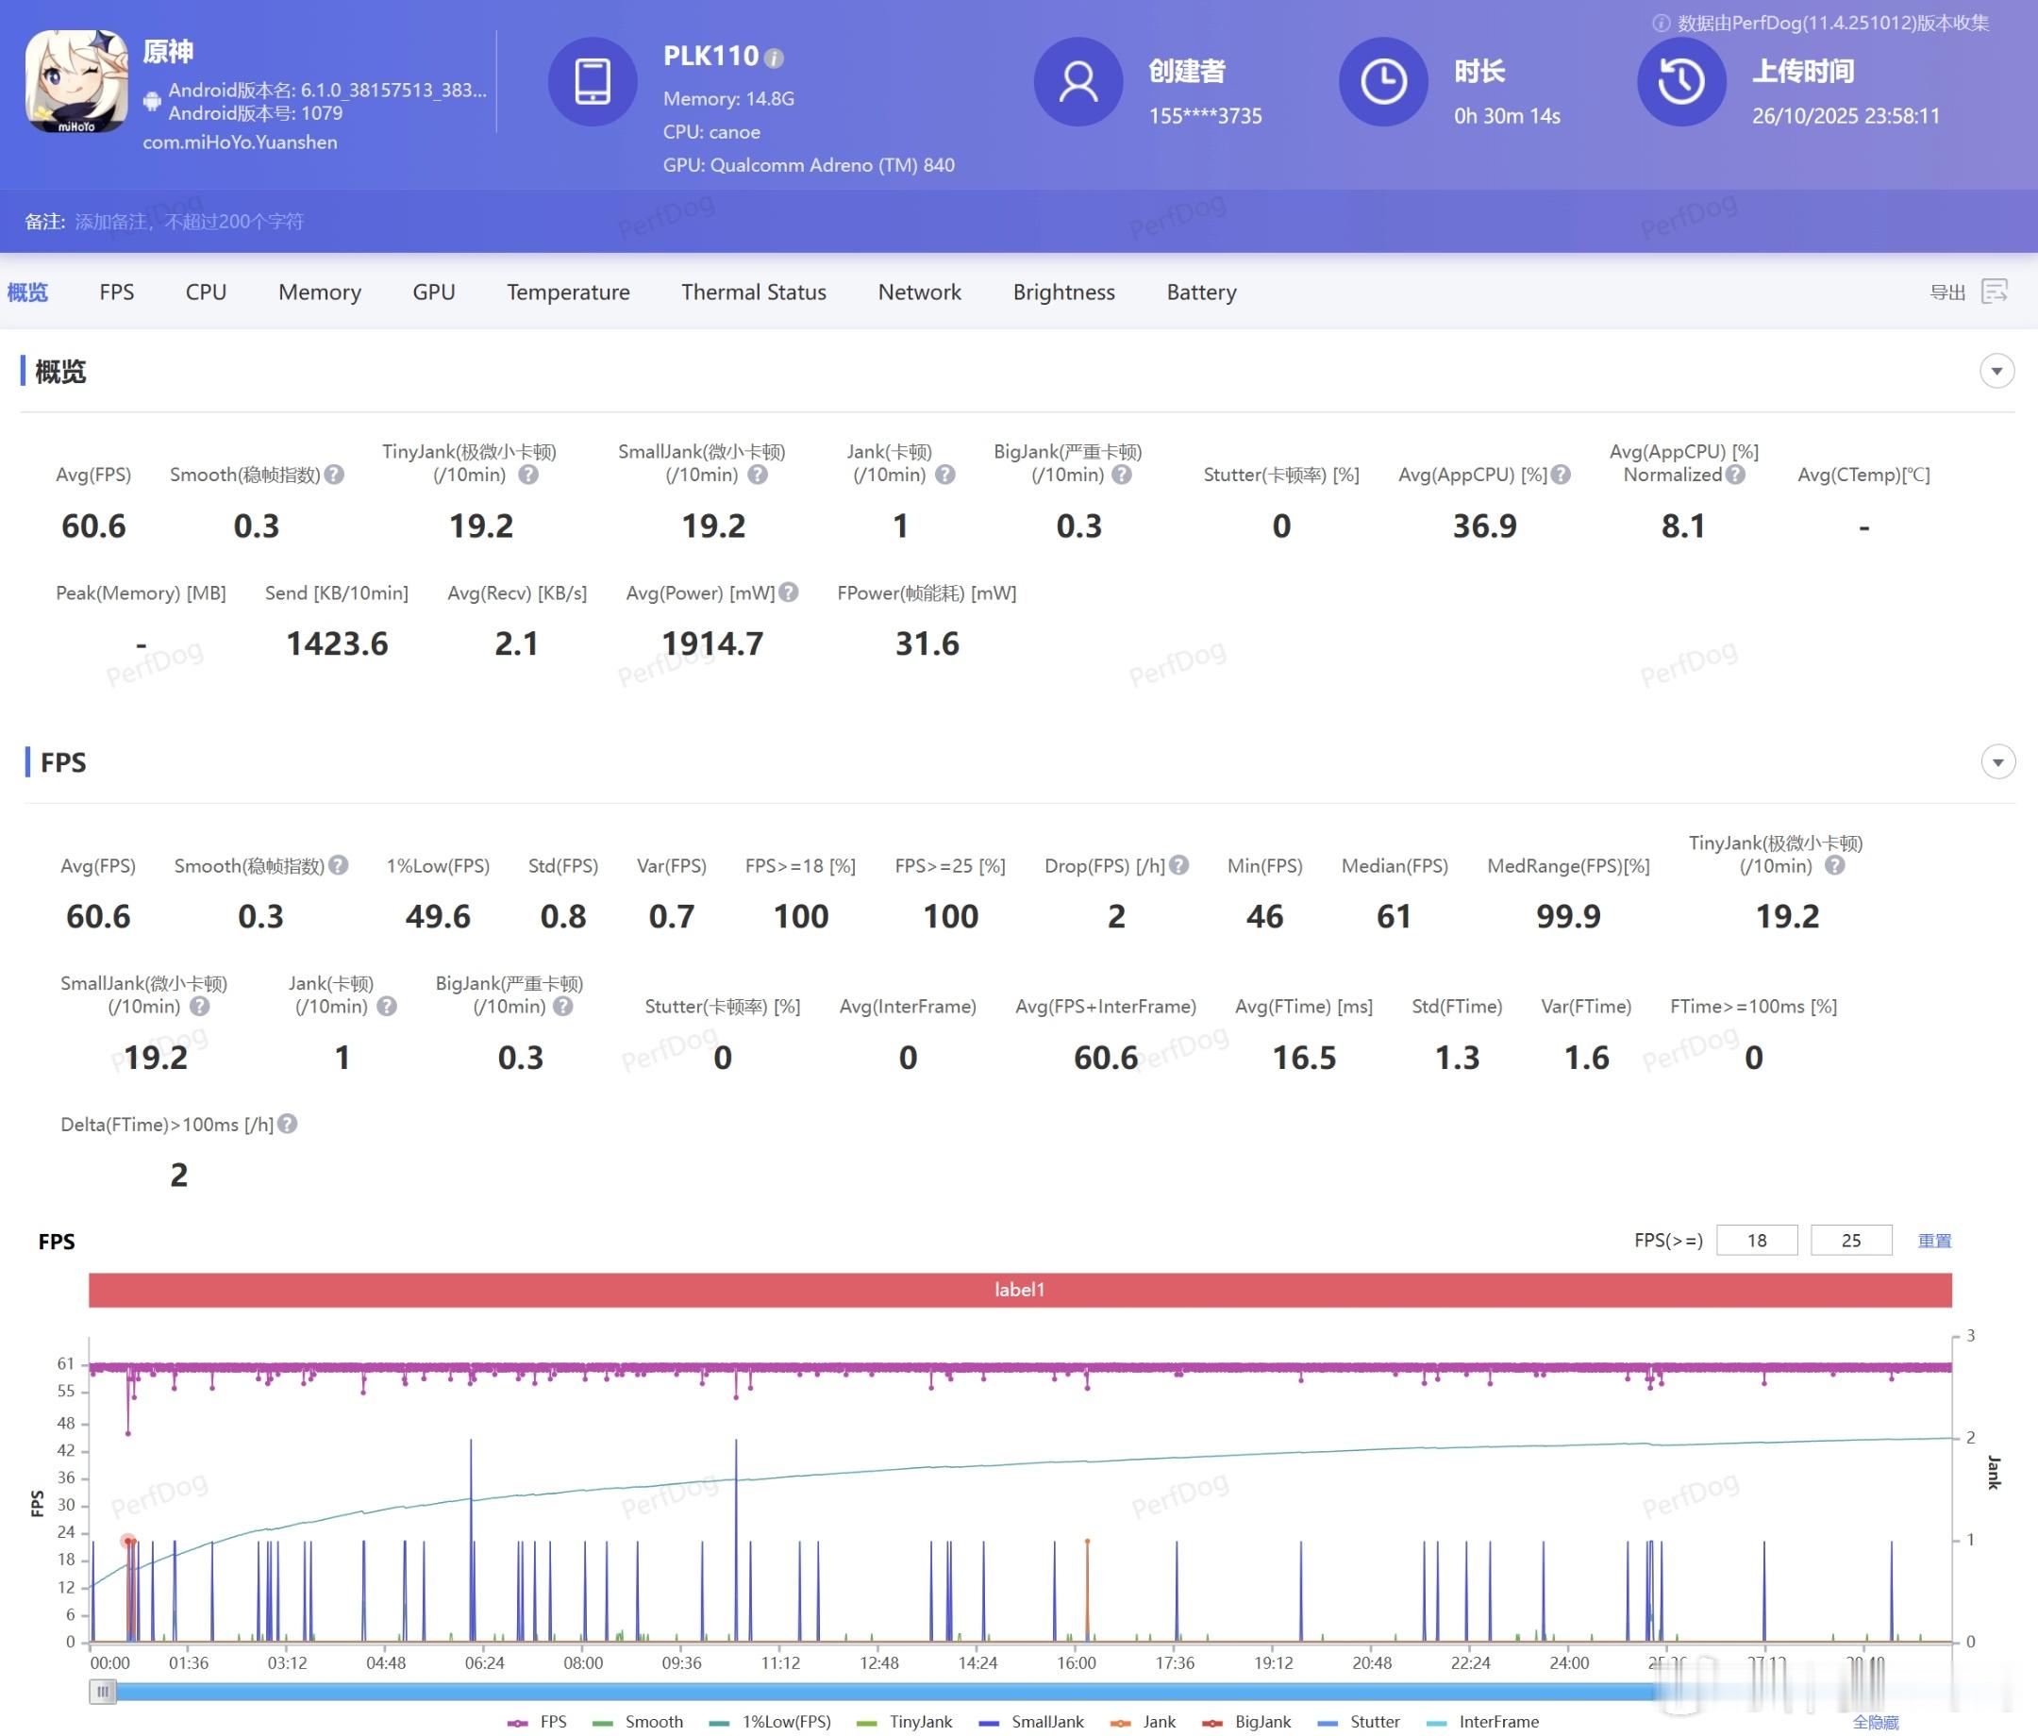Screen dimensions: 2038x1736
Task: Click help icon near BigJank in overview
Action: pos(1121,474)
